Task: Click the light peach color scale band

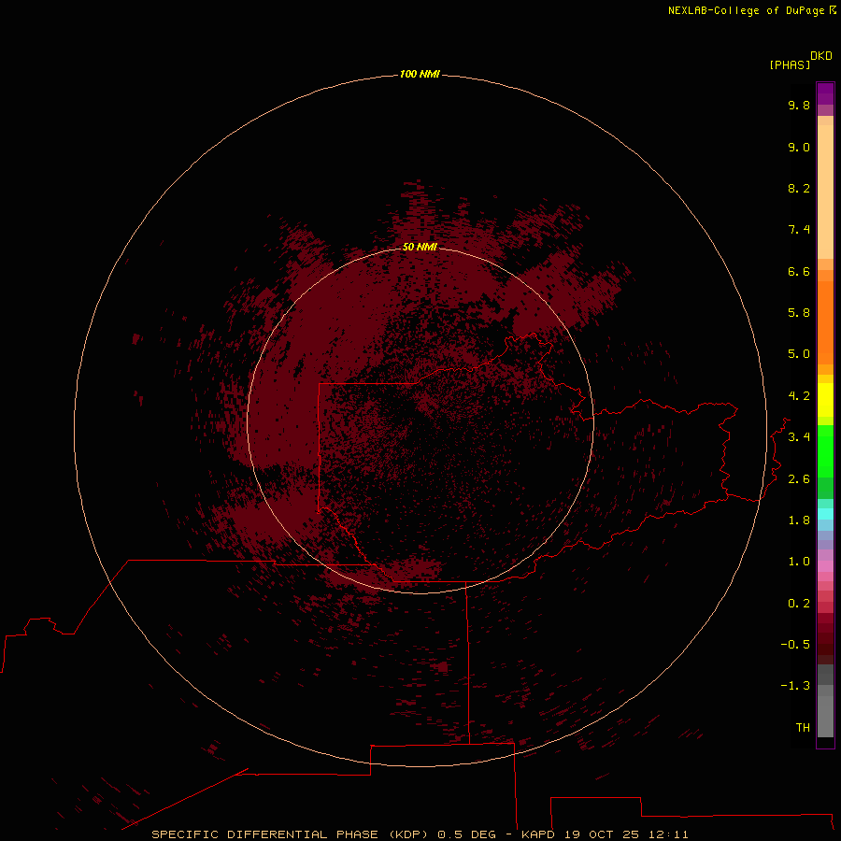Action: (x=825, y=192)
